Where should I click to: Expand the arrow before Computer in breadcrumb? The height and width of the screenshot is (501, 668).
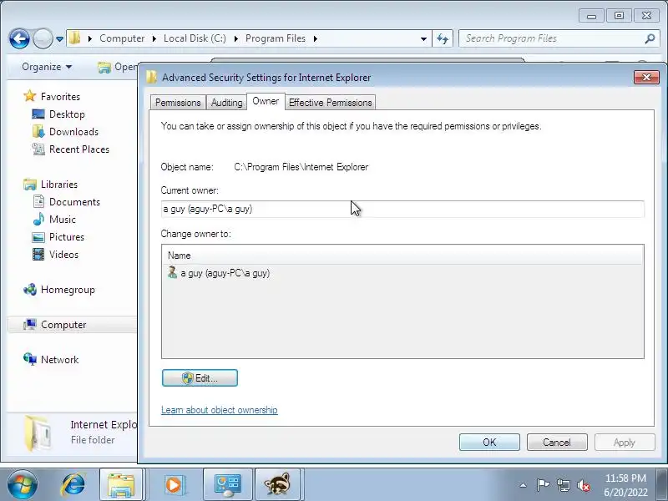coord(90,38)
